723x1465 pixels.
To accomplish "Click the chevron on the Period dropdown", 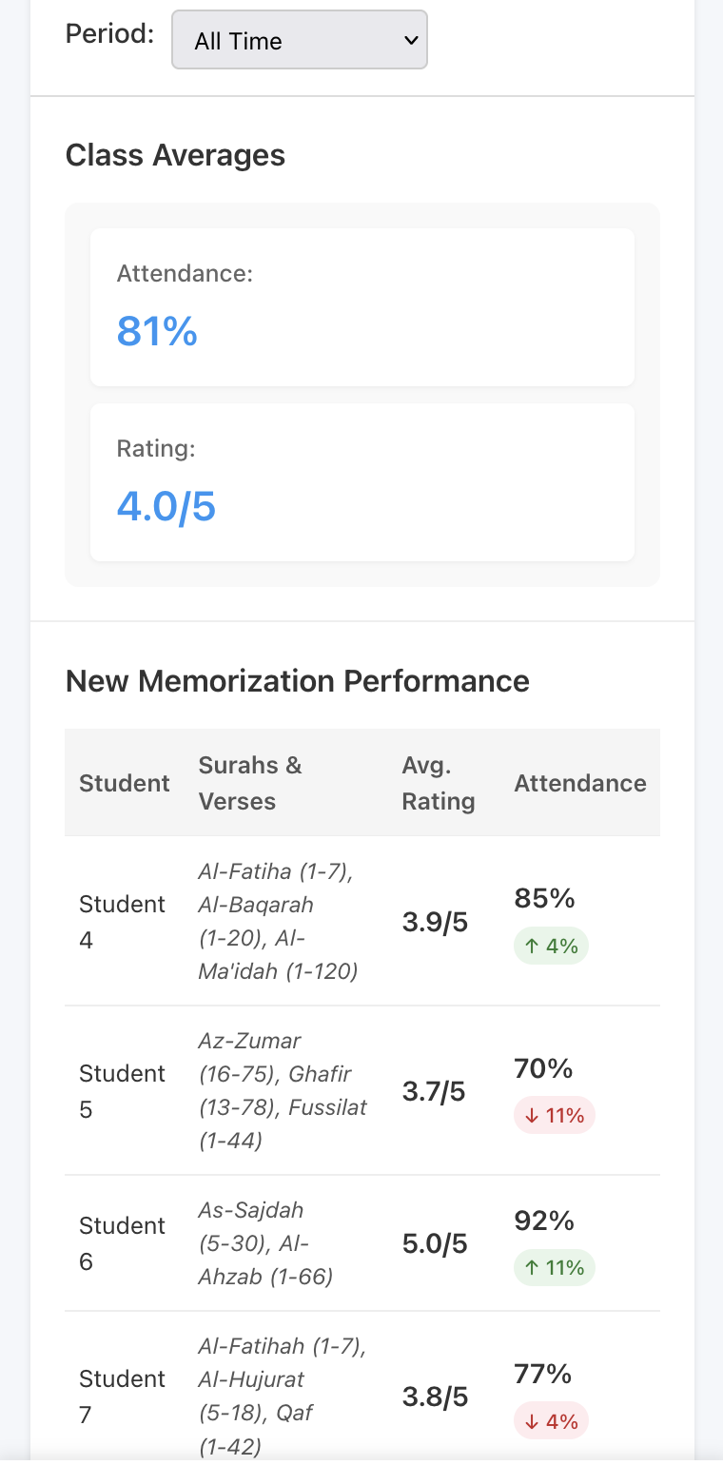I will click(x=411, y=41).
